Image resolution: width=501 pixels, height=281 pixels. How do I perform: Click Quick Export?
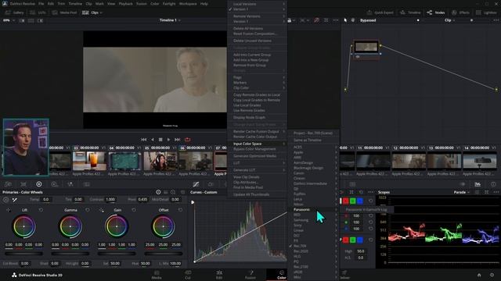pyautogui.click(x=380, y=12)
